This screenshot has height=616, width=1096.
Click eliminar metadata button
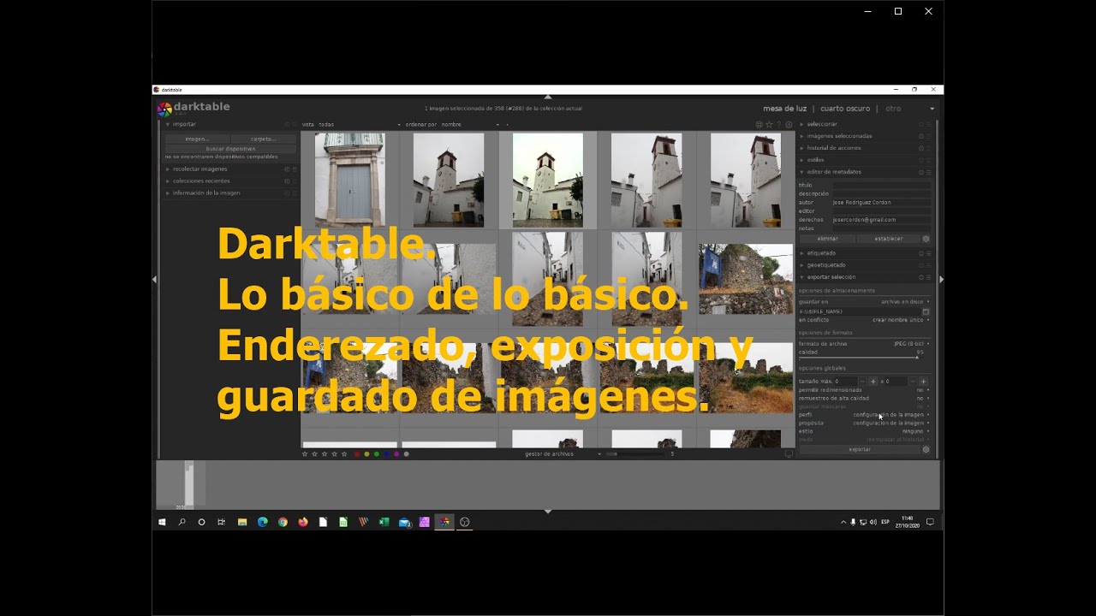point(827,239)
